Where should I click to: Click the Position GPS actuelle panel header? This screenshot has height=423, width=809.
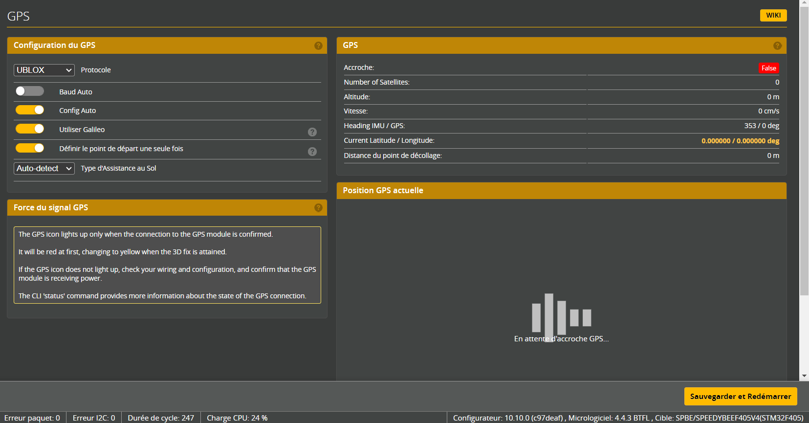[x=561, y=191]
